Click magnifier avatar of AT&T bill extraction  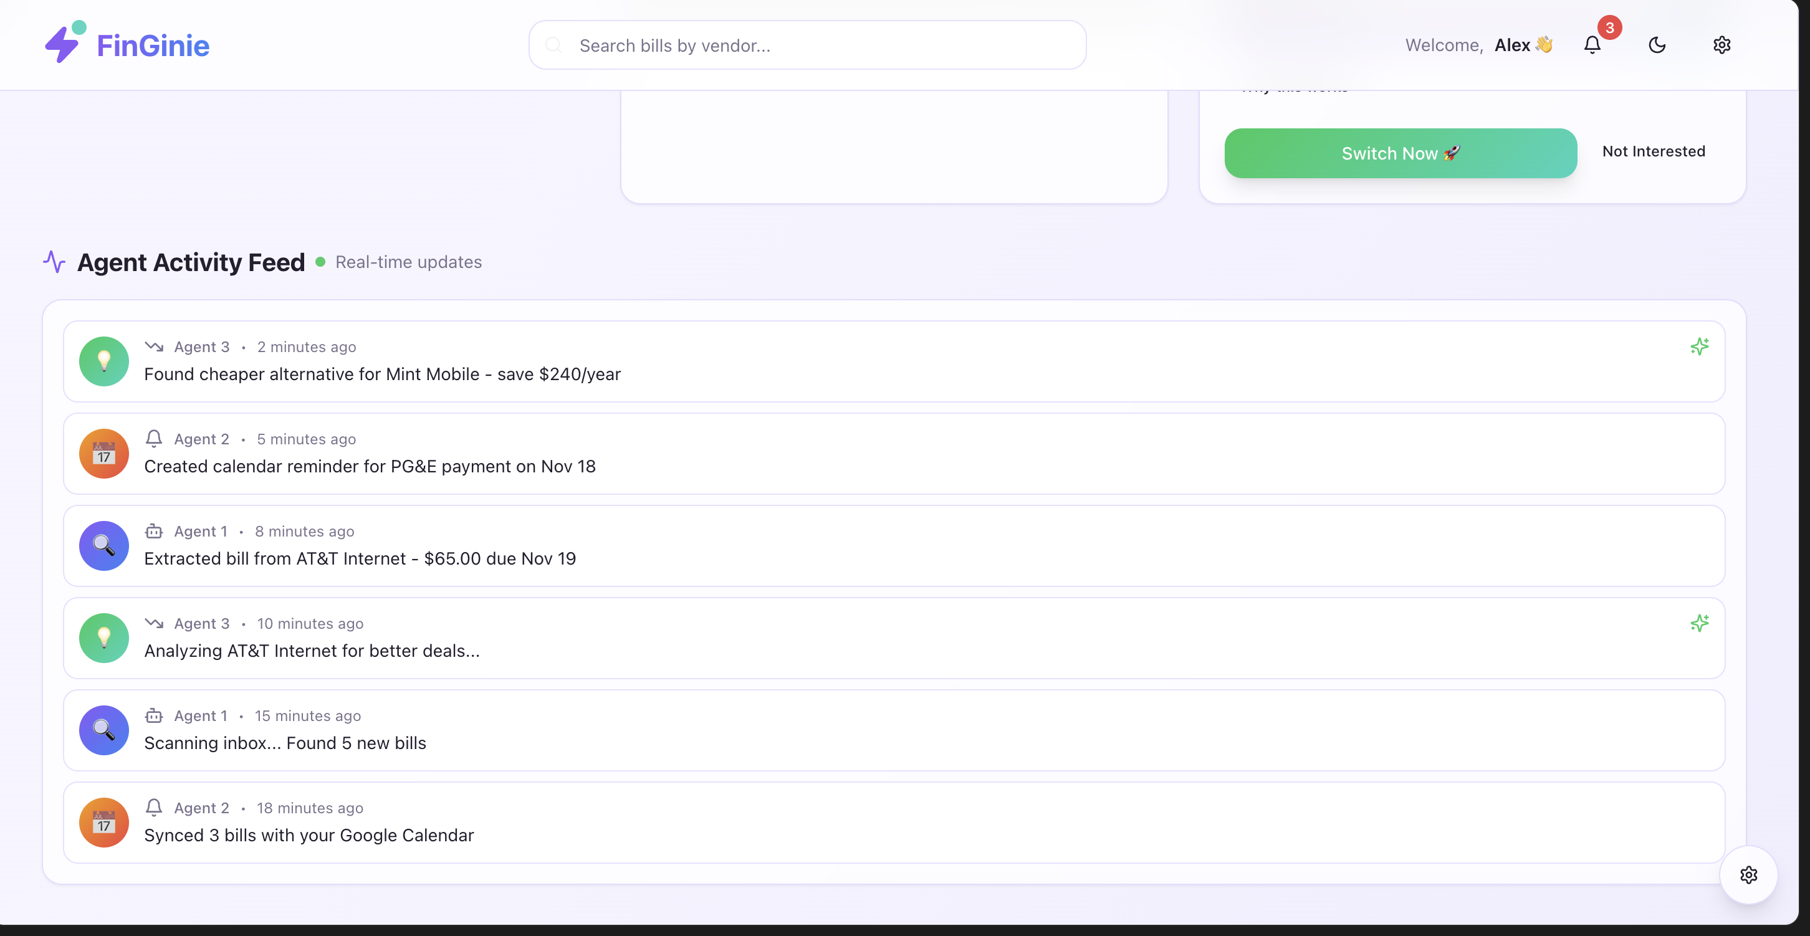point(104,545)
